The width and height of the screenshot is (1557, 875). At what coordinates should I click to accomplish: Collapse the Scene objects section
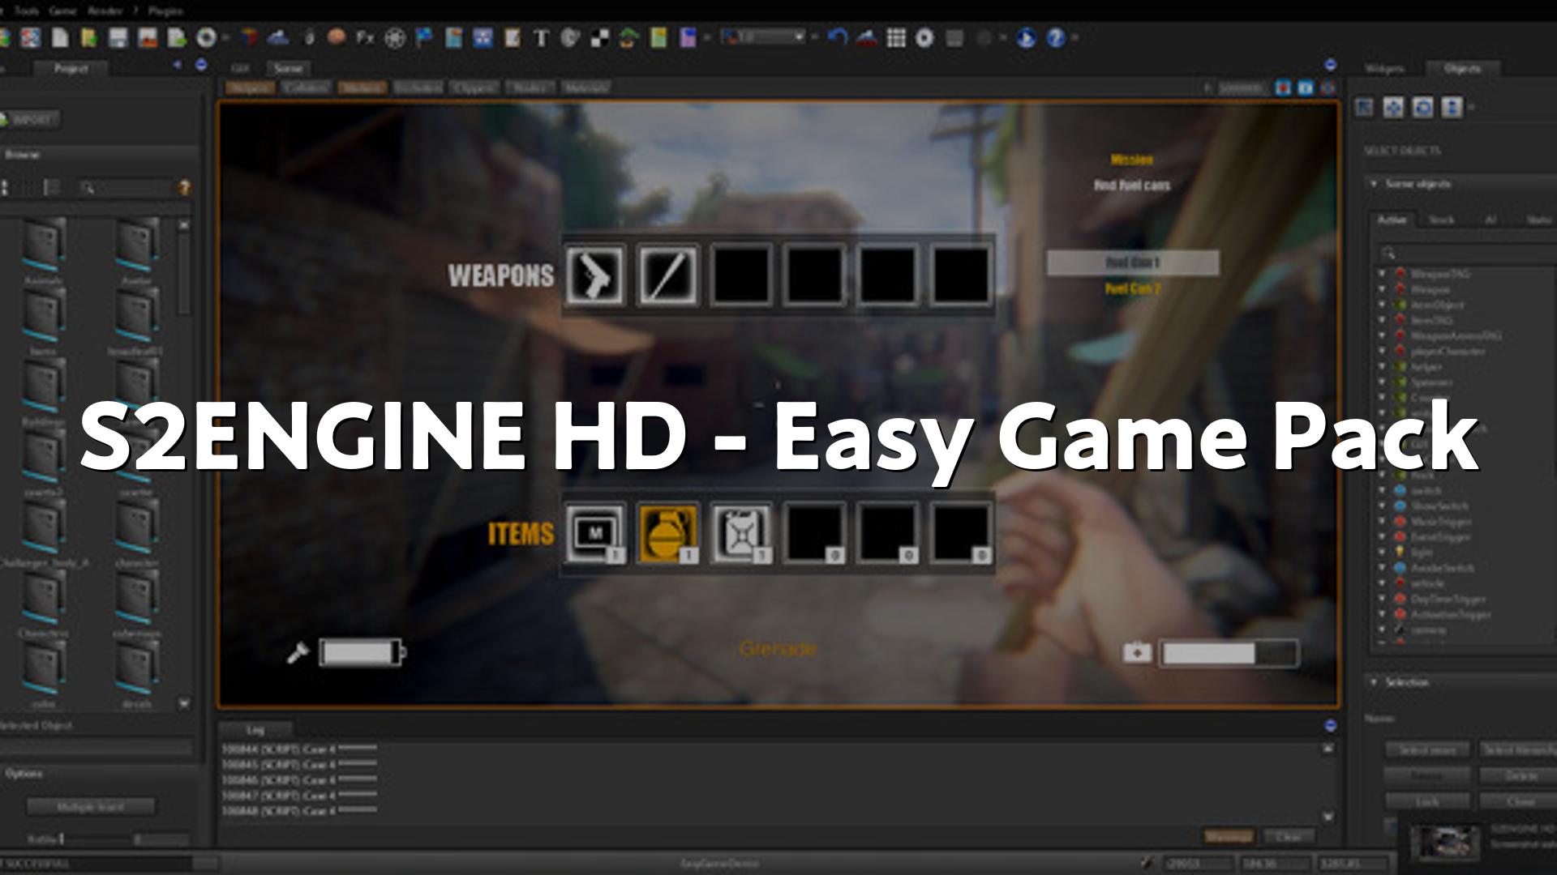coord(1374,184)
